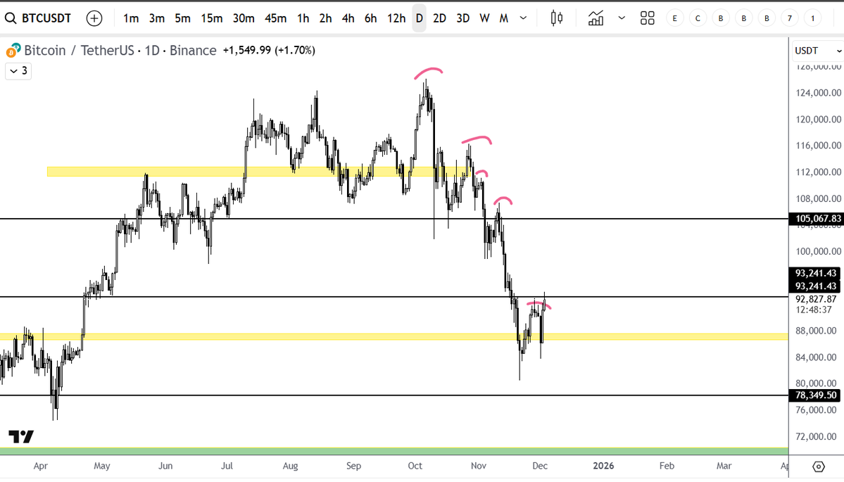Click the circular C toolbar button
844x482 pixels.
698,18
